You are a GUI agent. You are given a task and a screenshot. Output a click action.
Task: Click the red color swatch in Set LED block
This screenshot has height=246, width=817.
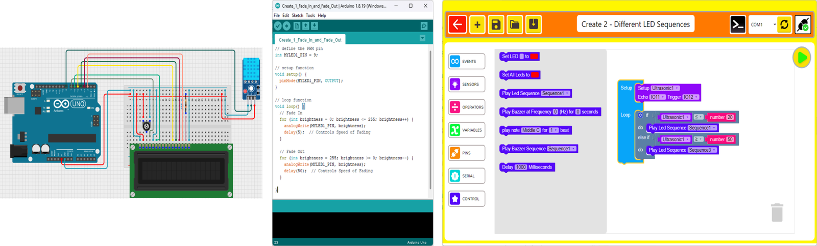[534, 57]
